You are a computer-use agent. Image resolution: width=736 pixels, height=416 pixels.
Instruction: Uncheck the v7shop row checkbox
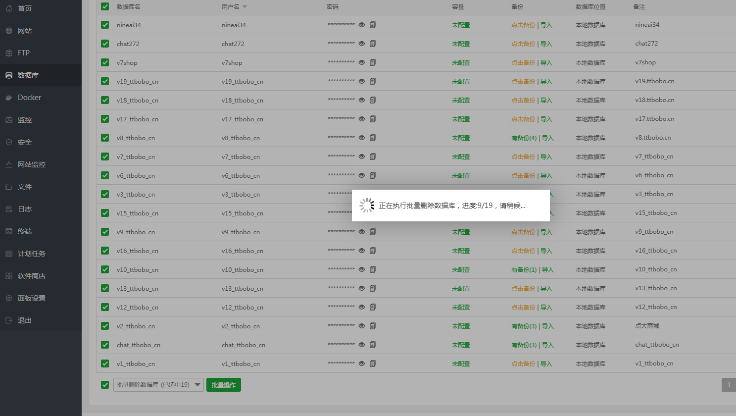coord(105,62)
